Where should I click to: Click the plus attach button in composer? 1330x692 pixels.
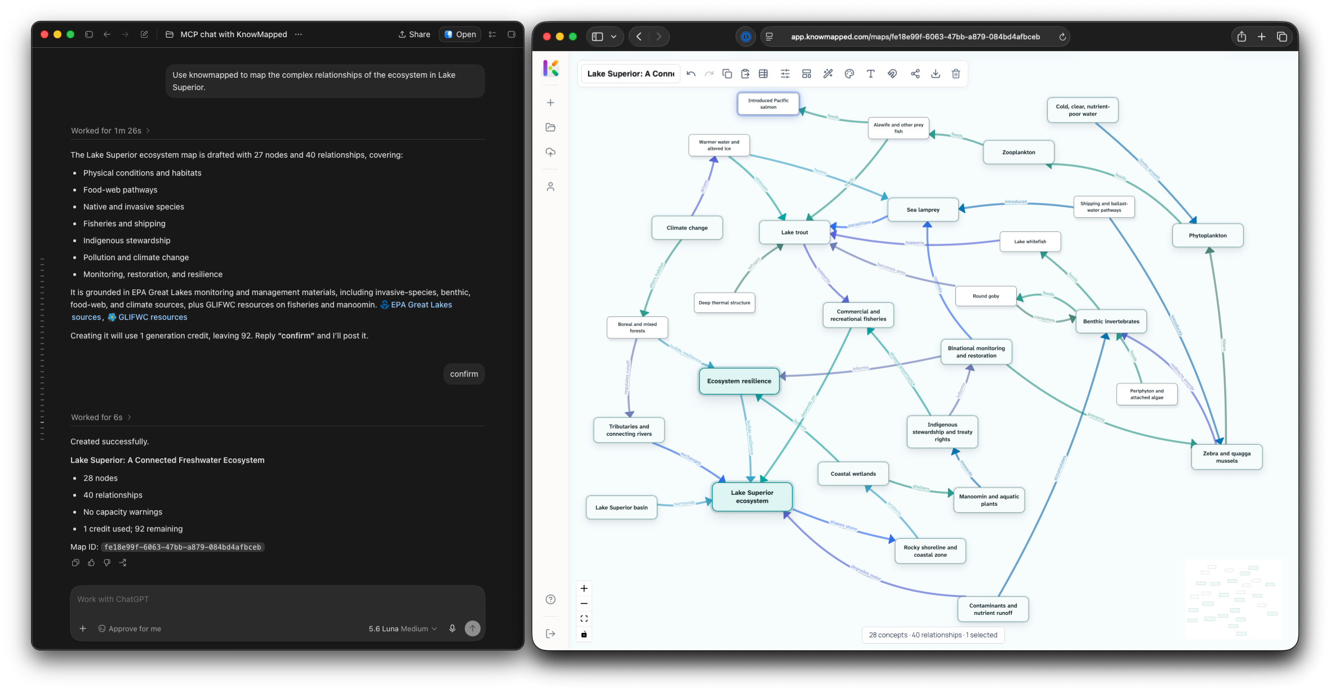pyautogui.click(x=83, y=628)
